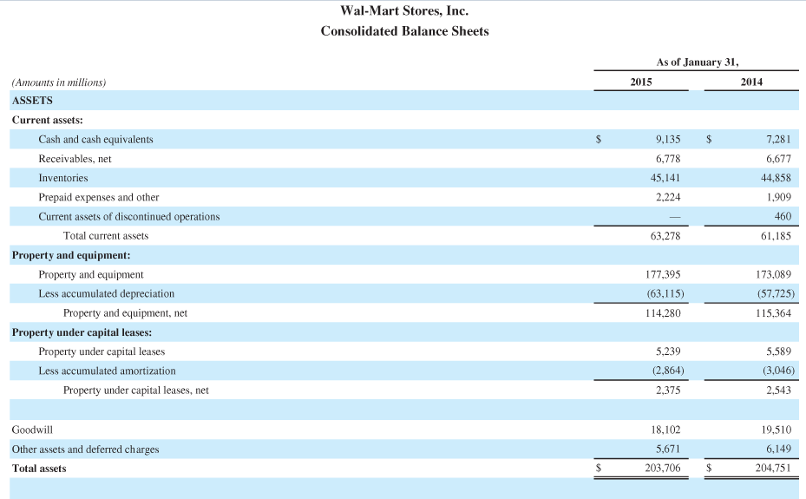Viewport: 806px width, 499px height.
Task: Click 'Property under capital leases:' section heading
Action: click(x=82, y=332)
